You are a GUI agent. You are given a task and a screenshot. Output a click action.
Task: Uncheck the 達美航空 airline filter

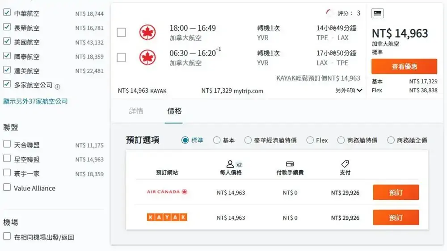(7, 70)
